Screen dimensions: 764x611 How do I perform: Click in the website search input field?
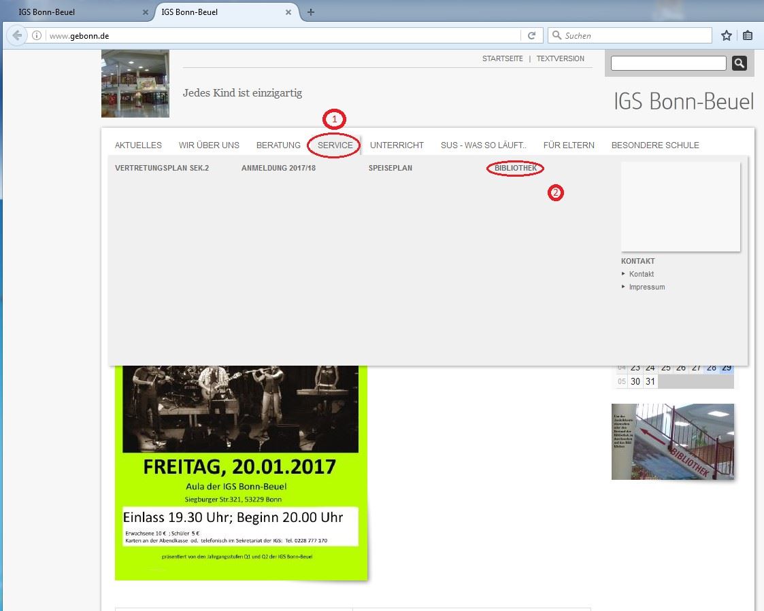pos(668,63)
